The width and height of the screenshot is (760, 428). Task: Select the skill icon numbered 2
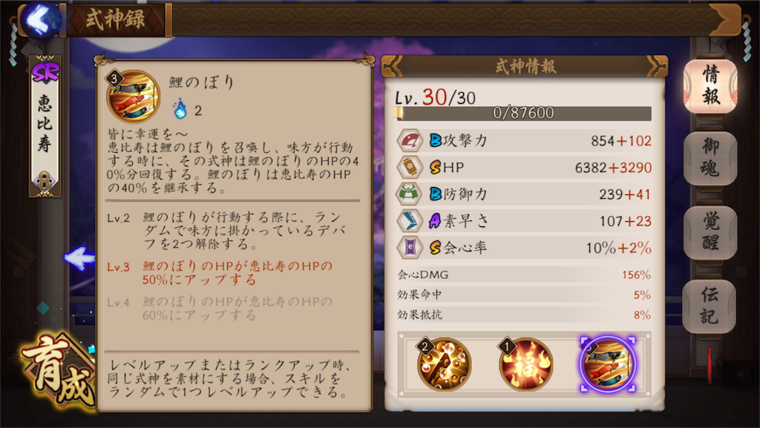(x=444, y=364)
